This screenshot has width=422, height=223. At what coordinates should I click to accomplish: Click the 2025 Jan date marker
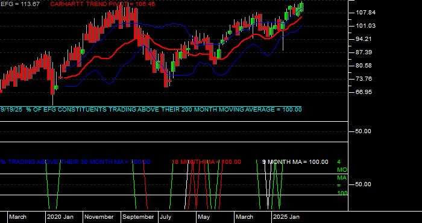[286, 217]
